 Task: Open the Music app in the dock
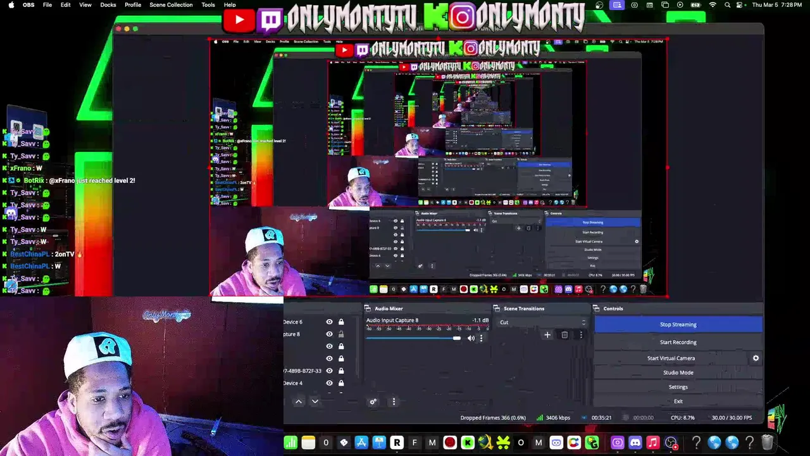(653, 443)
